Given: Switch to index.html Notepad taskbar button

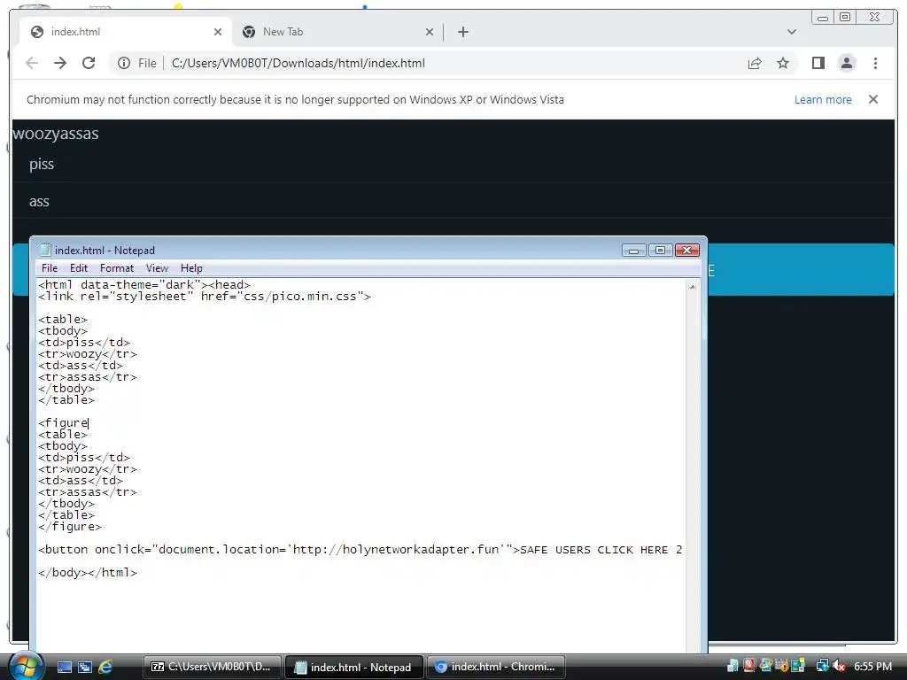Looking at the screenshot, I should point(354,667).
